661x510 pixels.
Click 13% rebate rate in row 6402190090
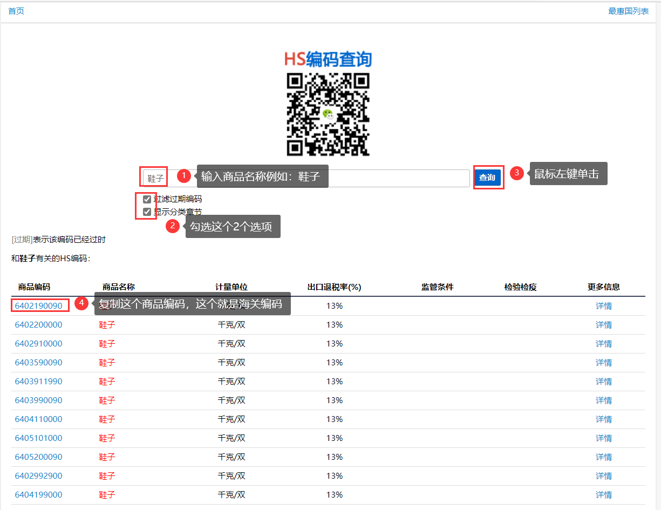click(x=335, y=306)
